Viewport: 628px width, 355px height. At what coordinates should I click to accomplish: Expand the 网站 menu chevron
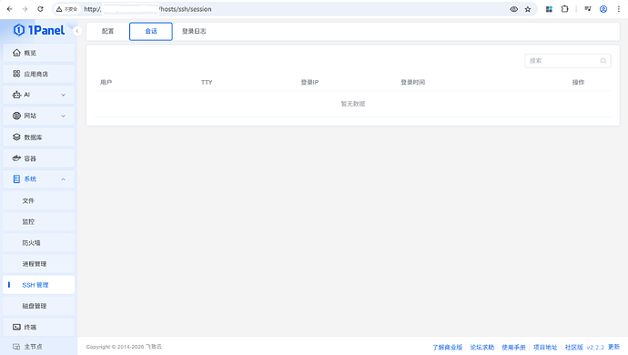point(63,116)
